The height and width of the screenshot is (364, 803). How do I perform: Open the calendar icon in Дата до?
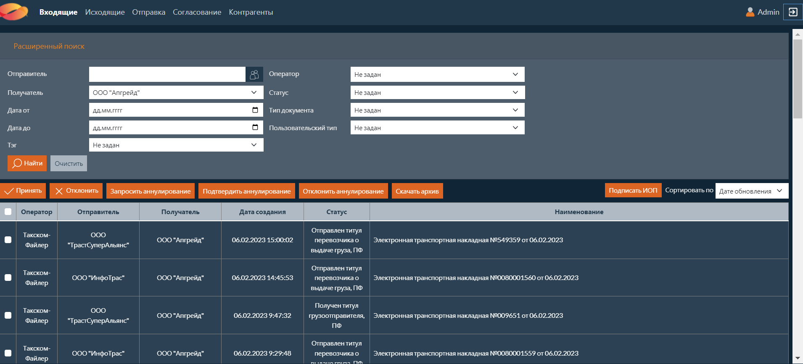tap(255, 127)
